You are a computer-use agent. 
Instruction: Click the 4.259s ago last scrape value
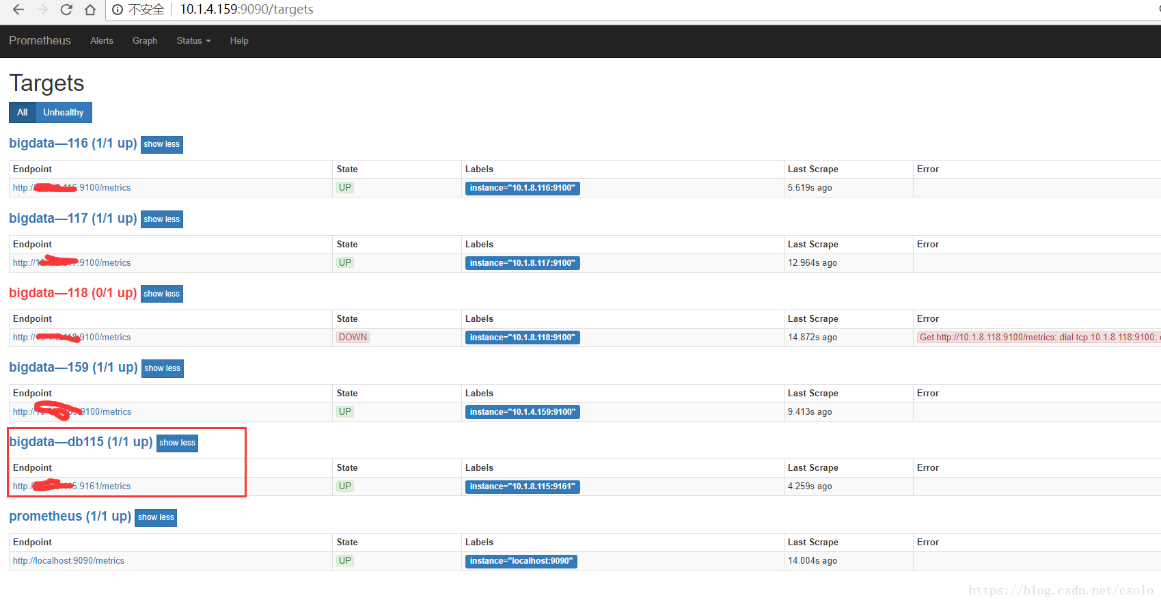point(810,486)
